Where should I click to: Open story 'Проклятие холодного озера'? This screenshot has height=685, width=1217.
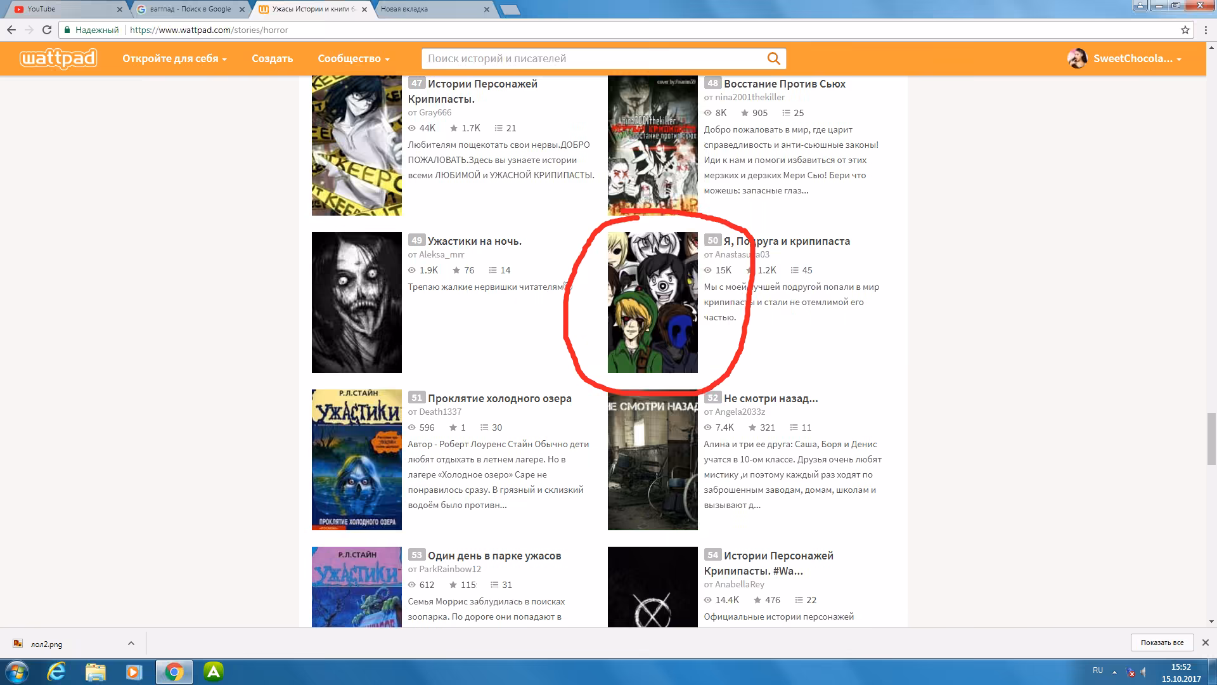pyautogui.click(x=499, y=398)
